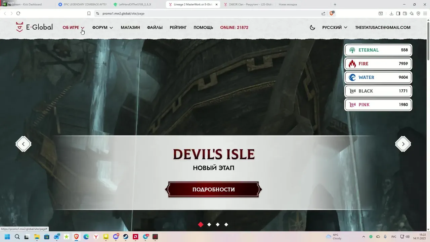Open the browser hamburger menu
Screen dimensions: 430x242
click(425, 13)
